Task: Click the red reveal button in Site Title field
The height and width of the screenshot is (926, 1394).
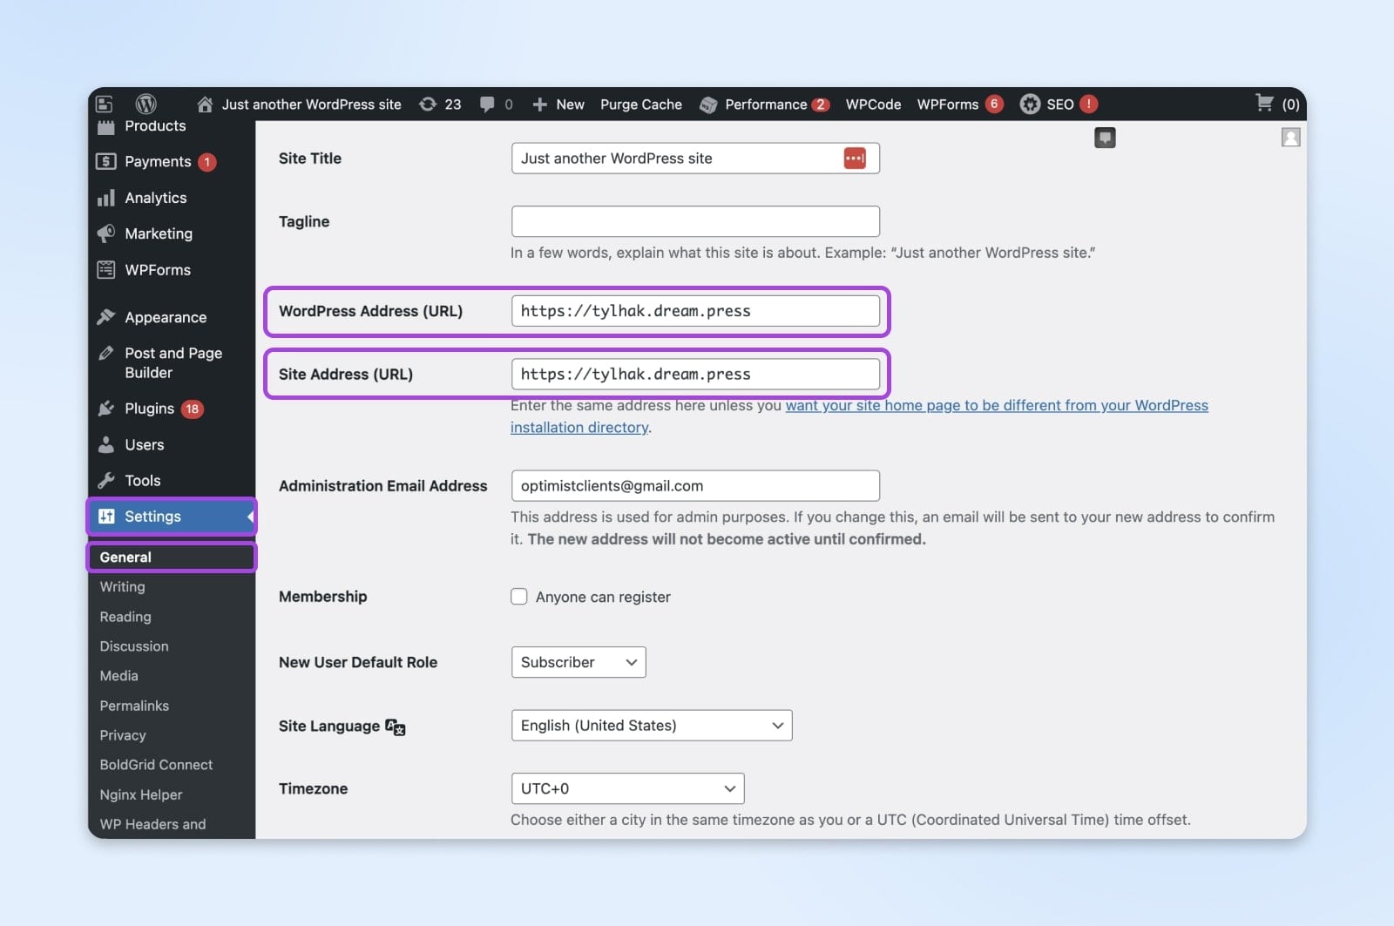Action: pyautogui.click(x=855, y=158)
